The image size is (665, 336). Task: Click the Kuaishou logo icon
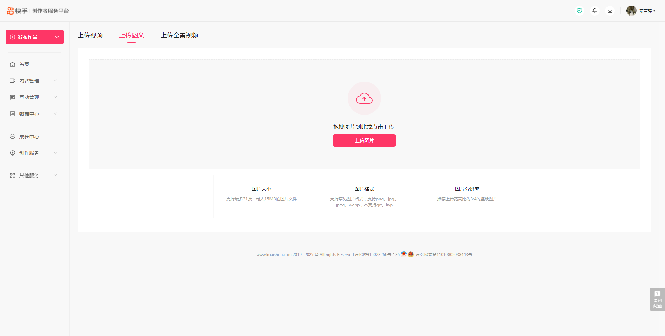point(10,11)
